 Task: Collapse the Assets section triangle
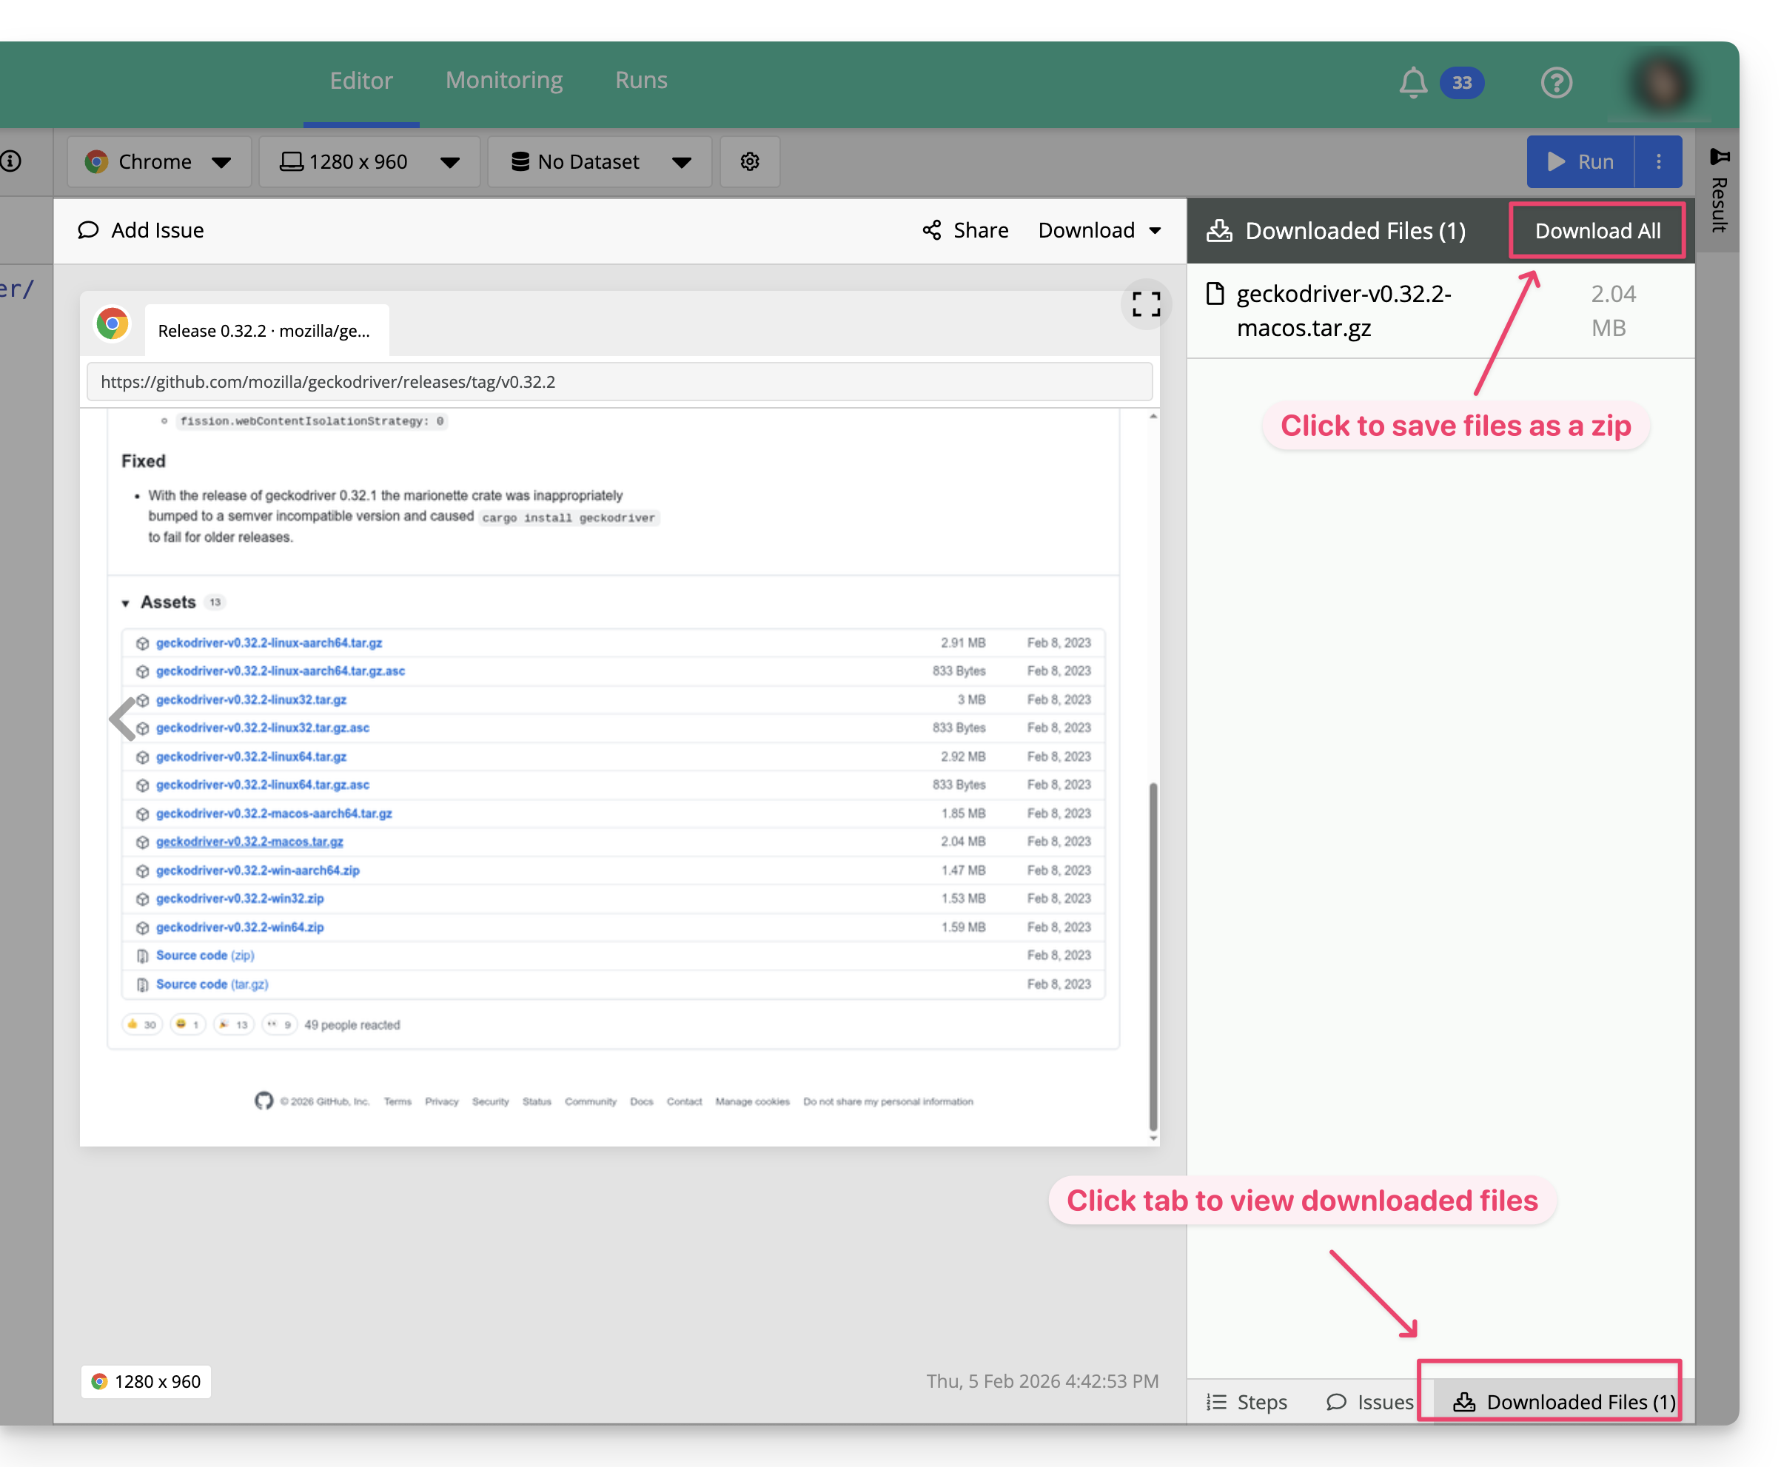click(125, 603)
